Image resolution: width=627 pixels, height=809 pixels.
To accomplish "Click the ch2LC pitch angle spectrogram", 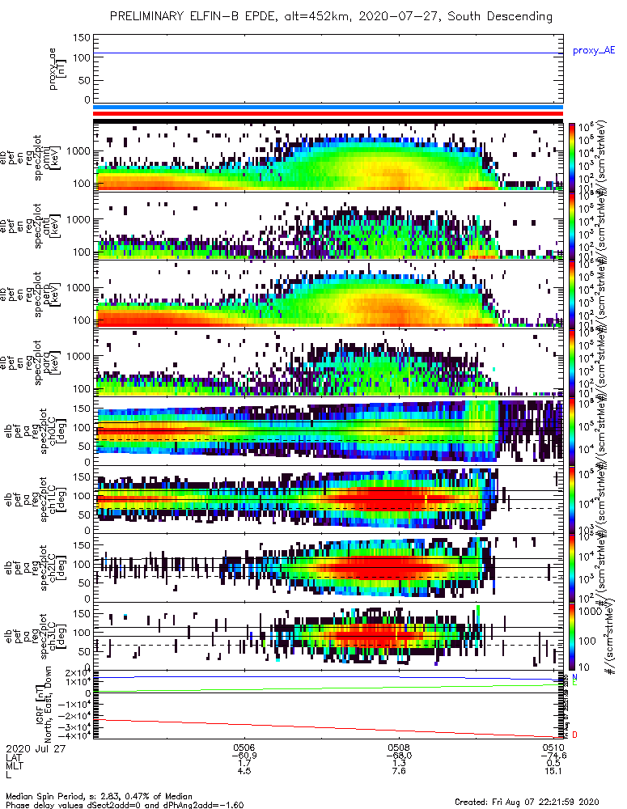I will (328, 567).
